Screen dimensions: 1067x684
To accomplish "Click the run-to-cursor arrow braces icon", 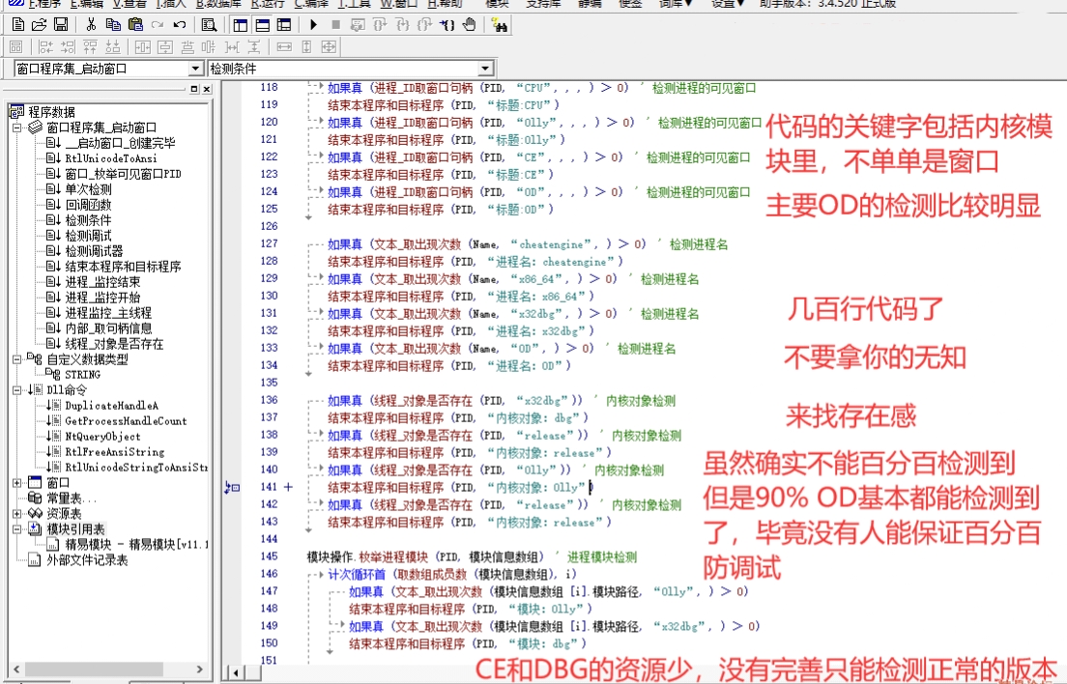I will [x=447, y=25].
